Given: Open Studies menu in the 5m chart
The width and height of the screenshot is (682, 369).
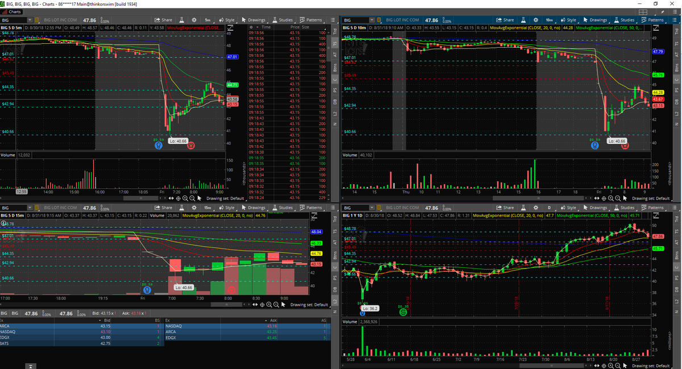Looking at the screenshot, I should pos(283,20).
